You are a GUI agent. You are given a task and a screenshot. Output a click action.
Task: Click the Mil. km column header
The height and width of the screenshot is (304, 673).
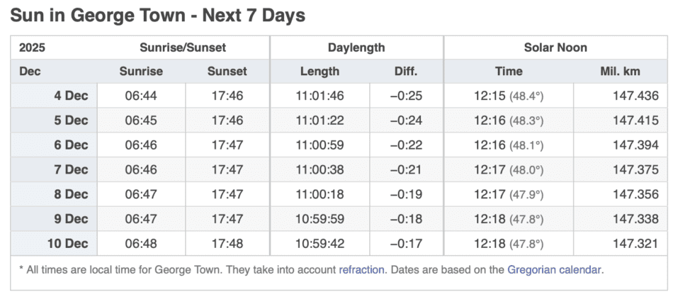point(620,71)
